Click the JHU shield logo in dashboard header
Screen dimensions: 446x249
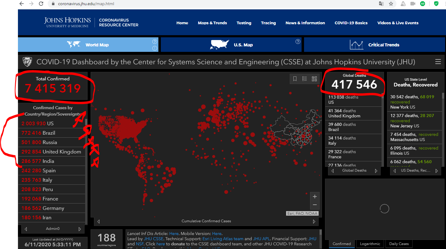tap(27, 62)
